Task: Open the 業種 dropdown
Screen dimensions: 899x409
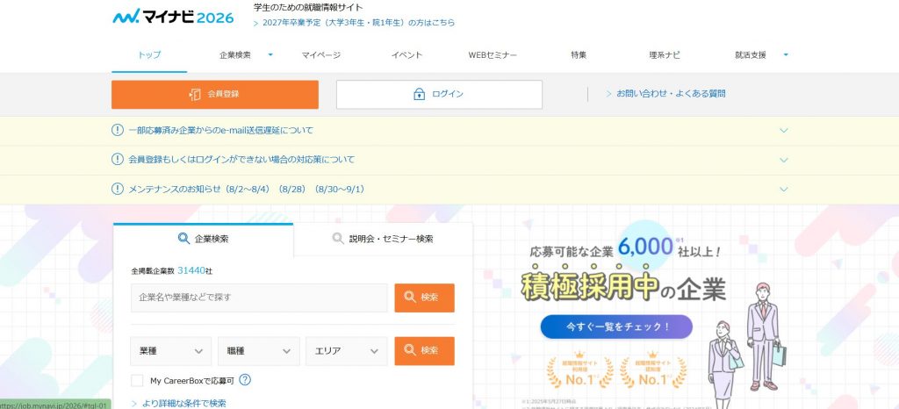Action: click(x=170, y=351)
